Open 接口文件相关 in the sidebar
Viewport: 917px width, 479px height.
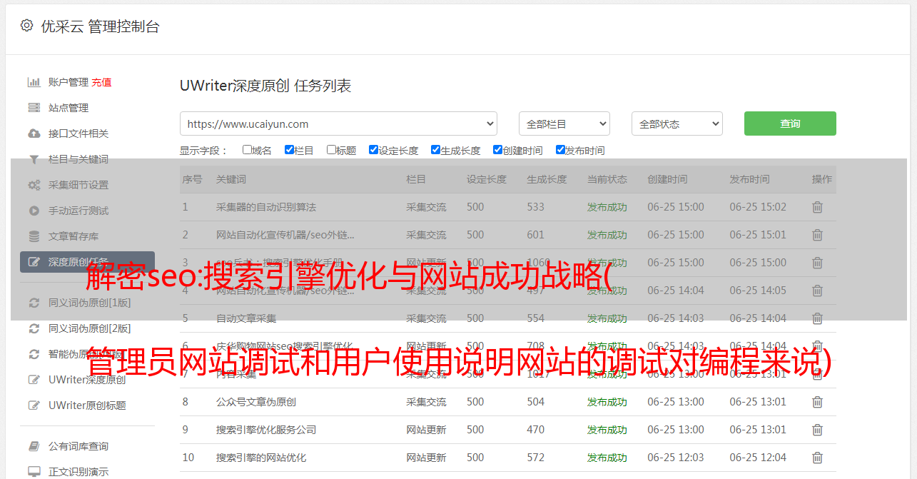(78, 133)
